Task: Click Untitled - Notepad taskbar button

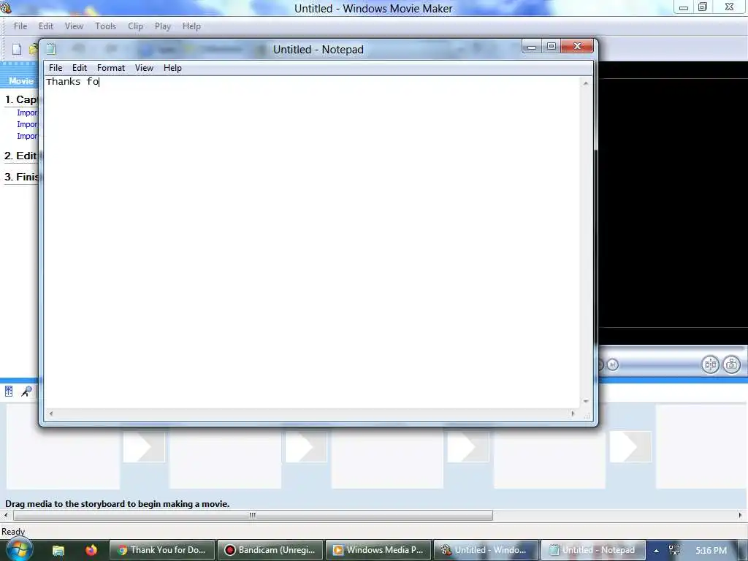Action: tap(593, 550)
